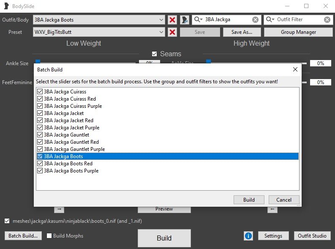
Task: Toggle the boots_0.nif output path checkbox
Action: [x=7, y=221]
